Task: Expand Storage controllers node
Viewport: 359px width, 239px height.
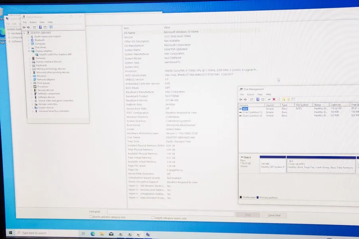Action: tap(32, 104)
